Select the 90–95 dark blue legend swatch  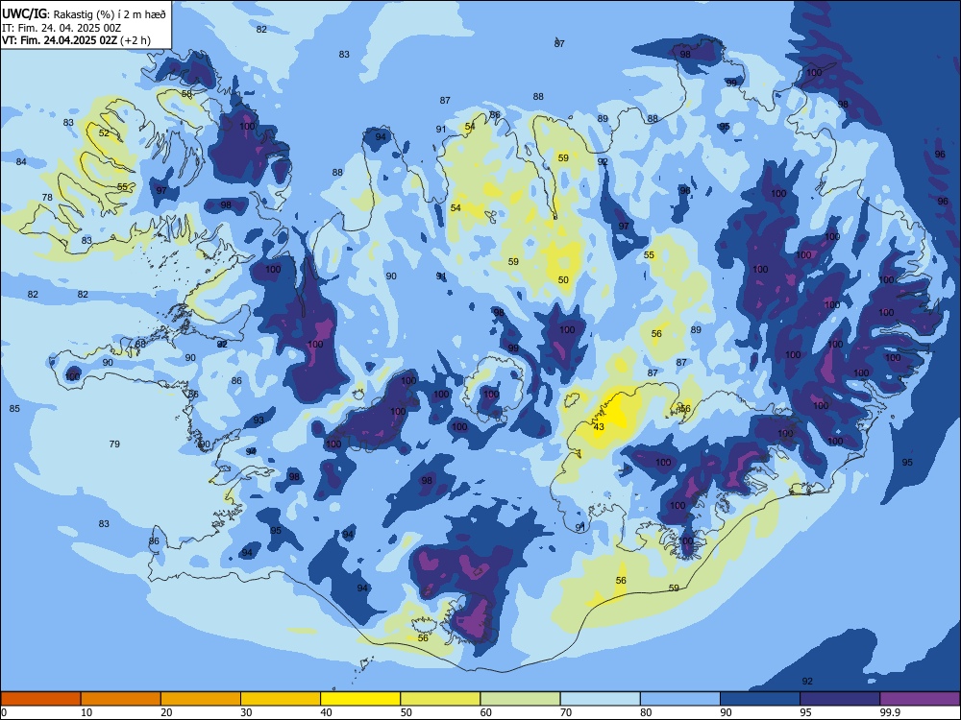coord(760,699)
